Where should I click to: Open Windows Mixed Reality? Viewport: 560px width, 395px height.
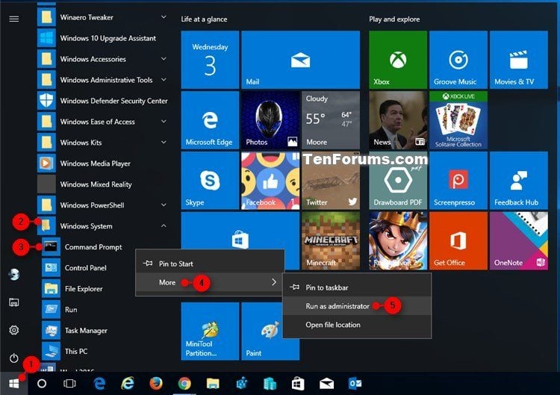coord(103,184)
